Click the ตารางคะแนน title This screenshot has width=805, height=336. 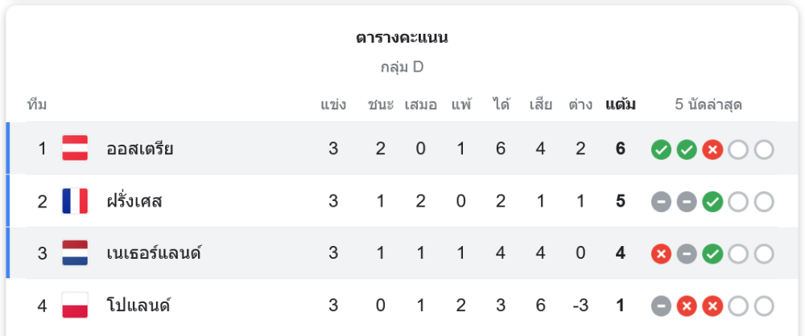402,38
